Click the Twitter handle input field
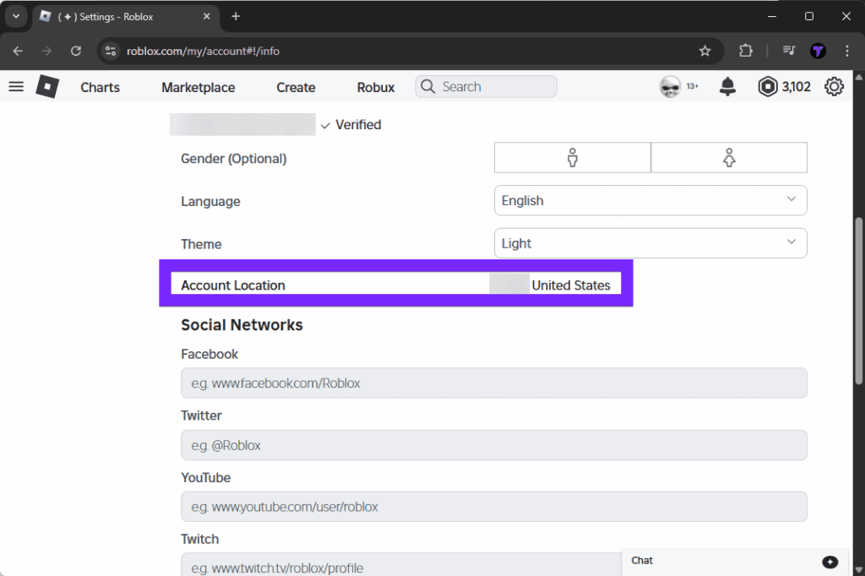The height and width of the screenshot is (576, 865). pos(493,445)
